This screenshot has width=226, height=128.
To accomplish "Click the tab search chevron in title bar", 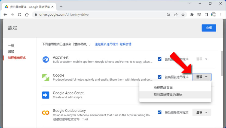I will click(190, 4).
